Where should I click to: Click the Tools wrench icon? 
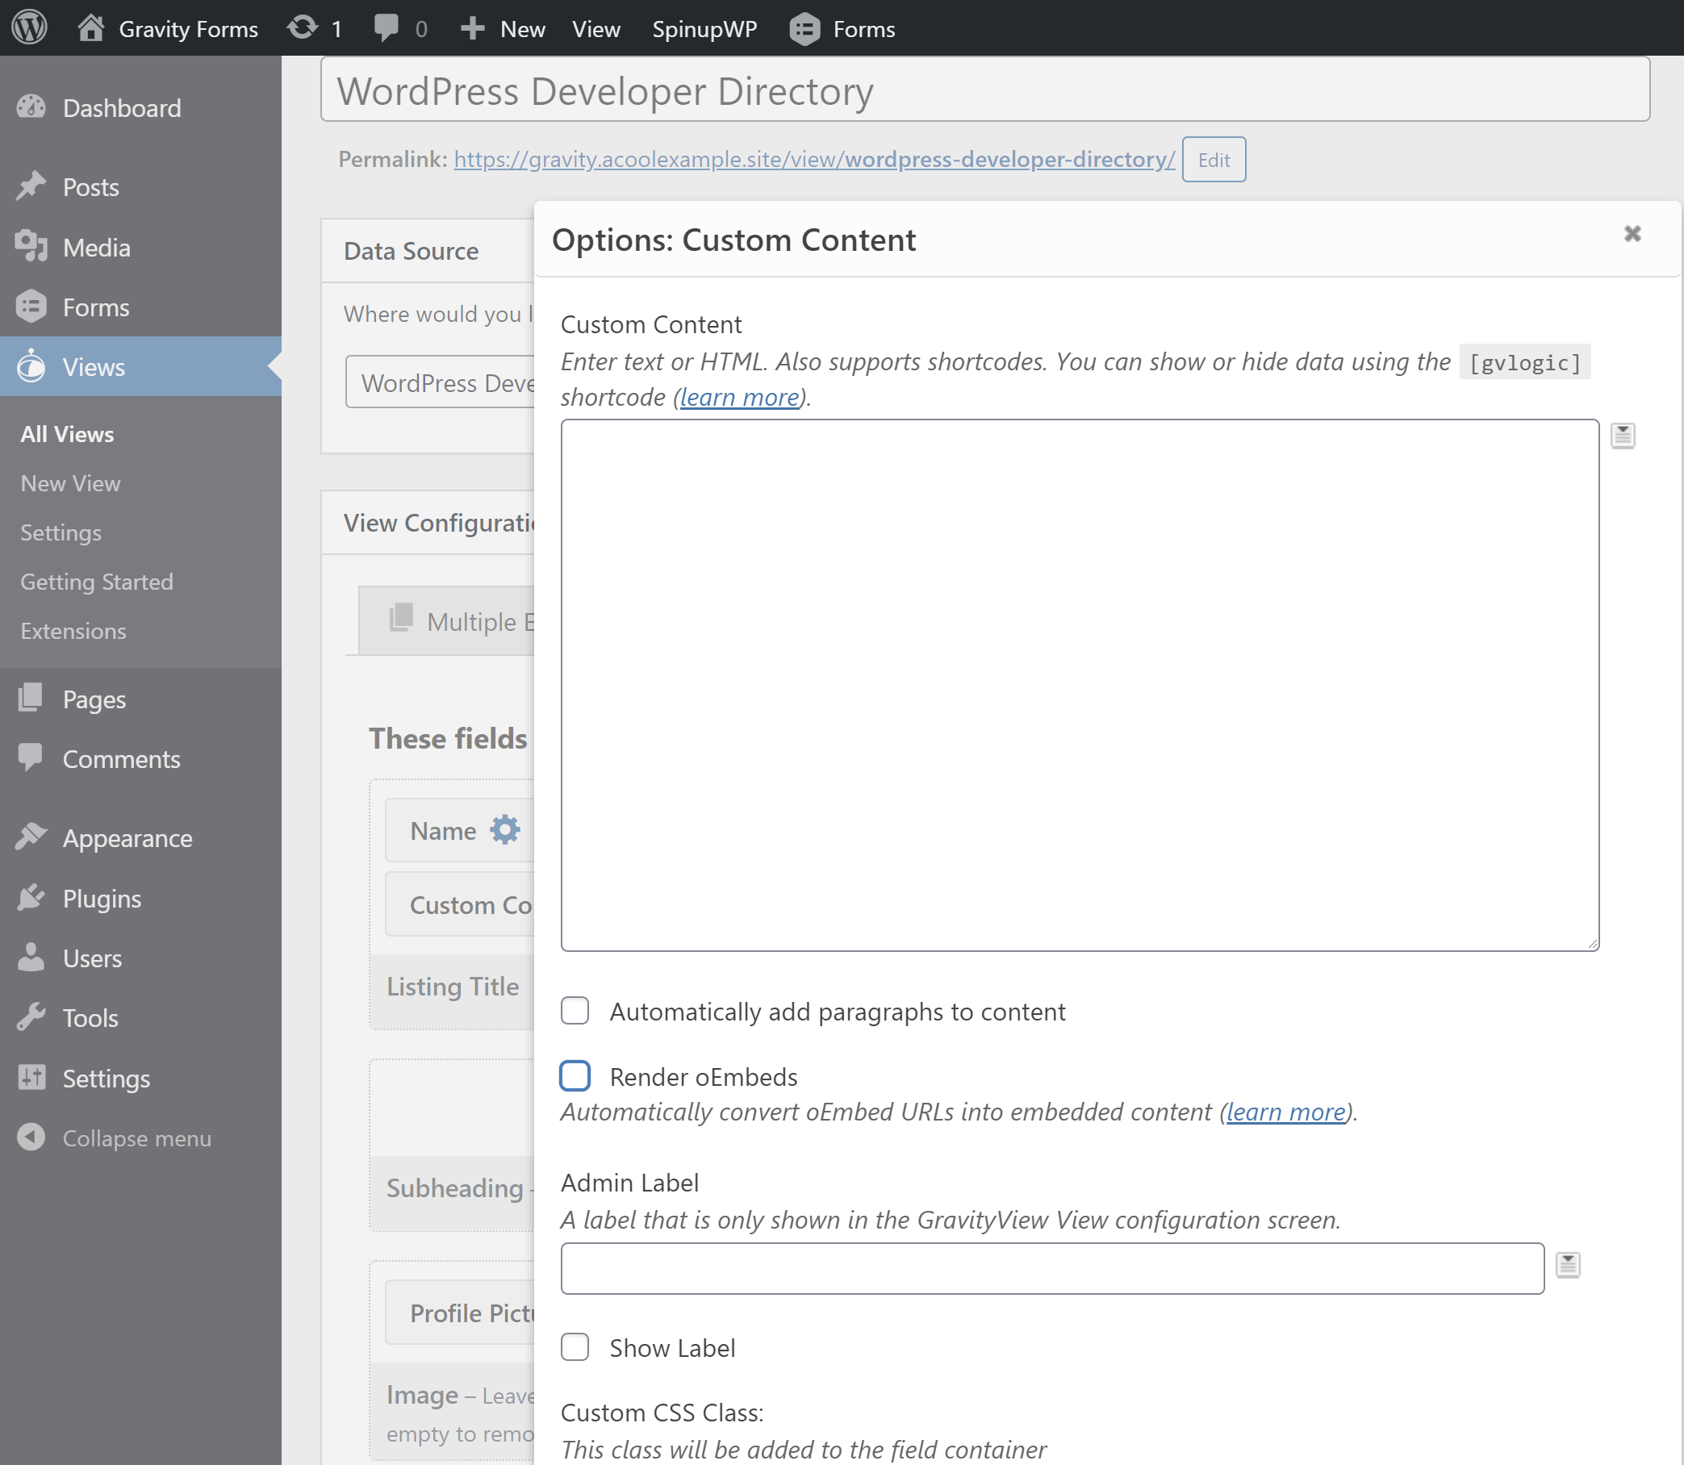(x=31, y=1016)
